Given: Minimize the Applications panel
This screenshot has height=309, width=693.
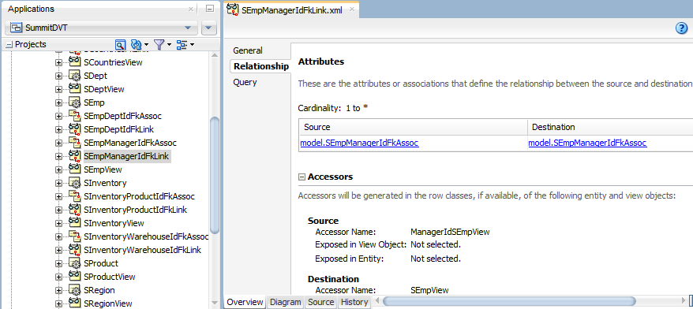Looking at the screenshot, I should [210, 9].
